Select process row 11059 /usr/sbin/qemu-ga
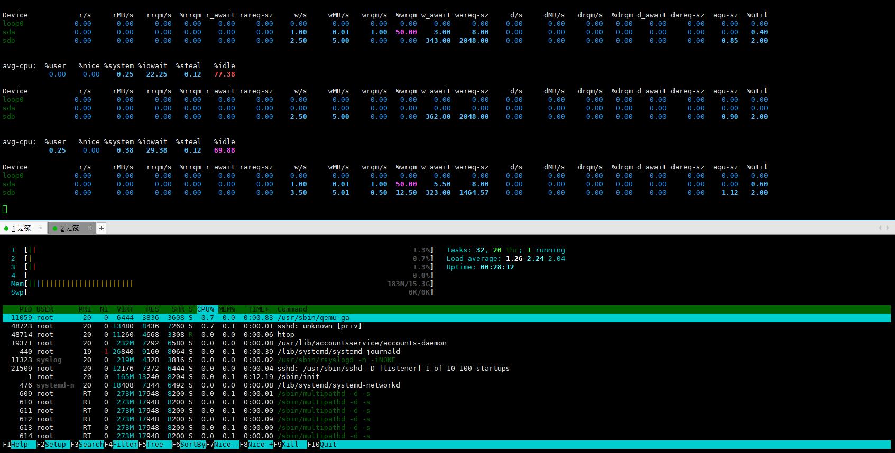895x453 pixels. [447, 318]
